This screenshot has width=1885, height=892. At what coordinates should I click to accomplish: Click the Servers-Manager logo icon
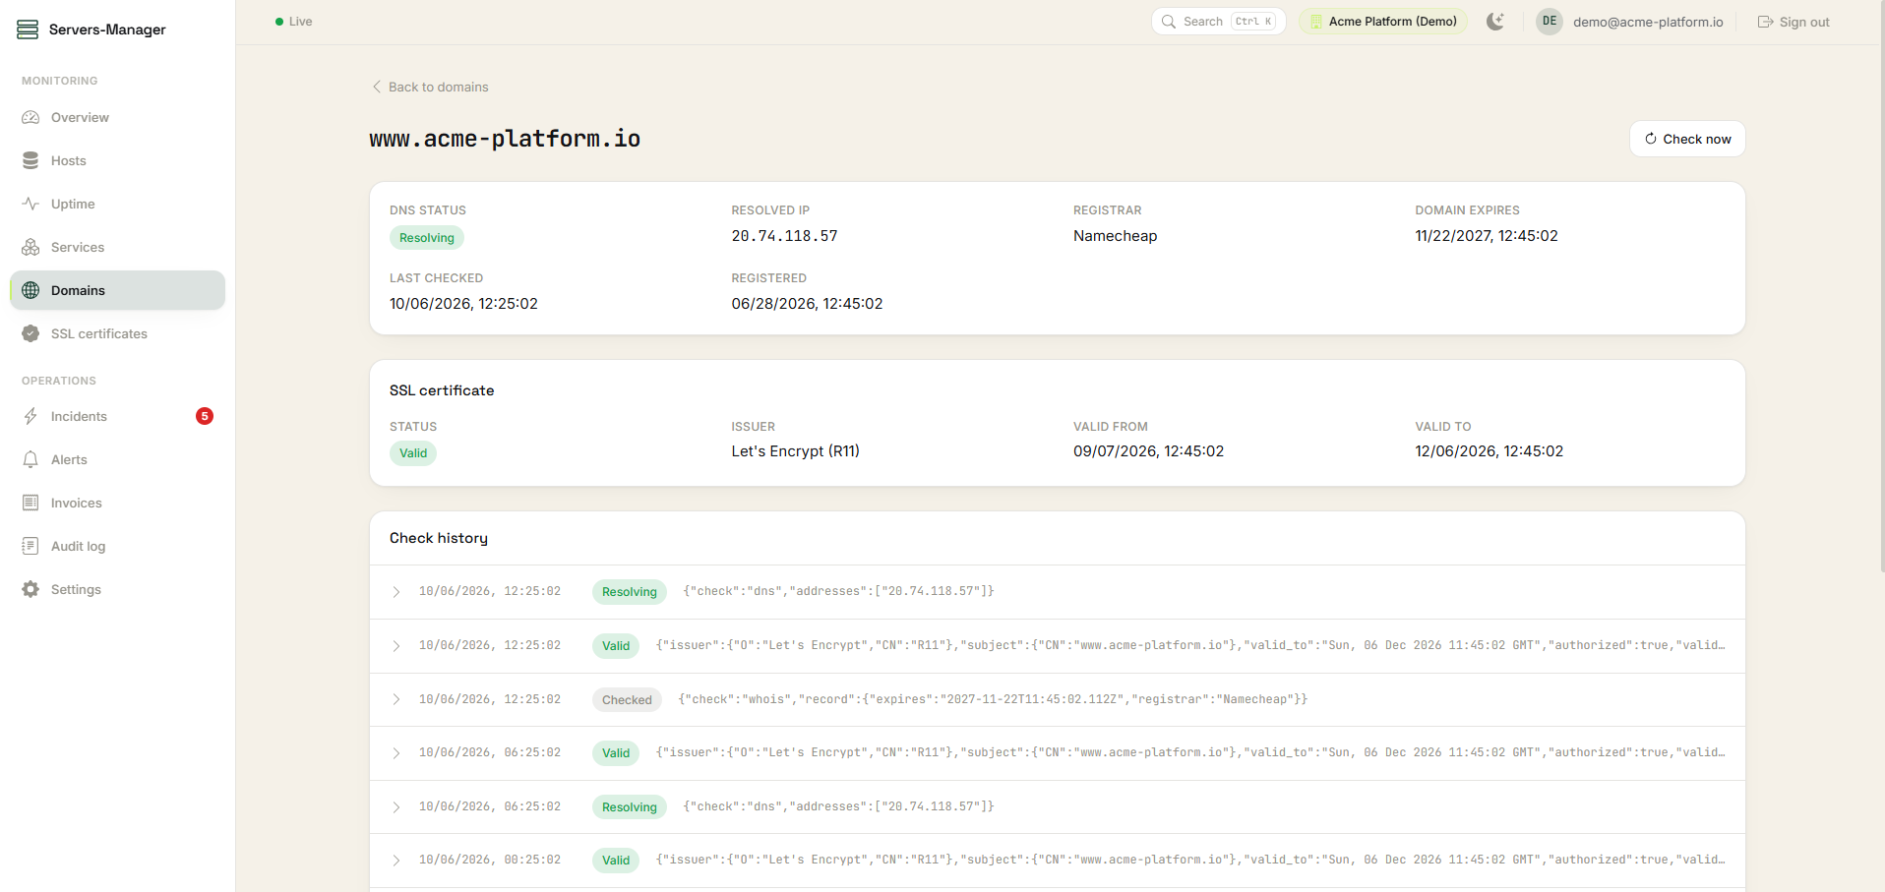point(28,30)
